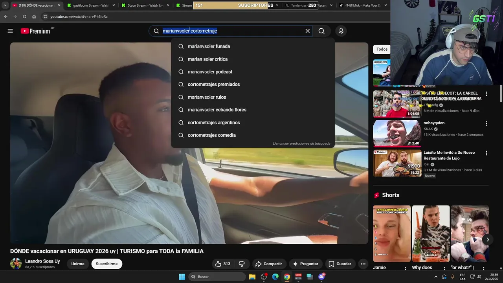Image resolution: width=503 pixels, height=283 pixels.
Task: Like the video with thumbs-up 313
Action: pyautogui.click(x=222, y=264)
